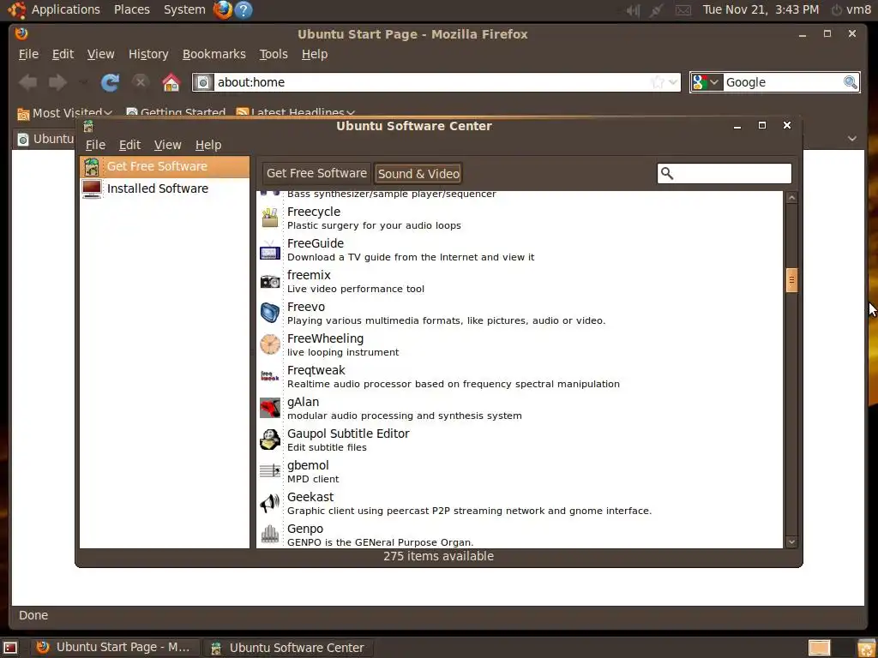
Task: Open Software Center View menu
Action: click(167, 145)
